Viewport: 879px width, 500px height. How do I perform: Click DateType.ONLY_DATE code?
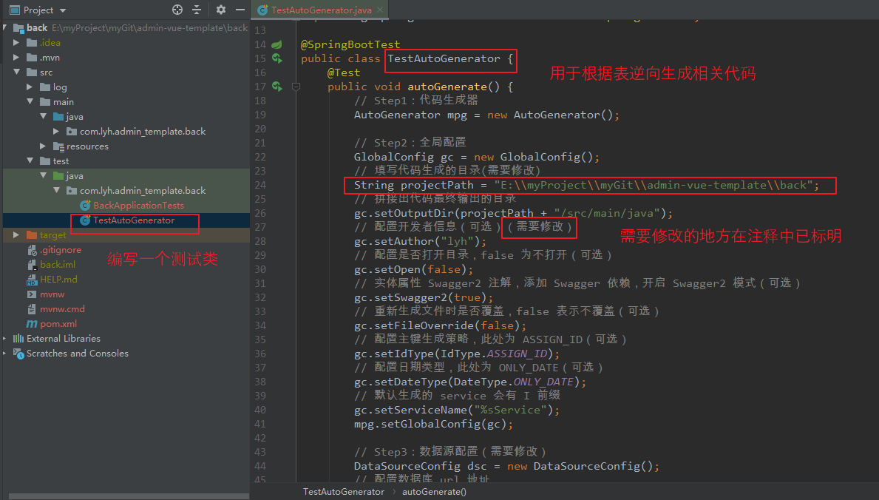coord(514,382)
